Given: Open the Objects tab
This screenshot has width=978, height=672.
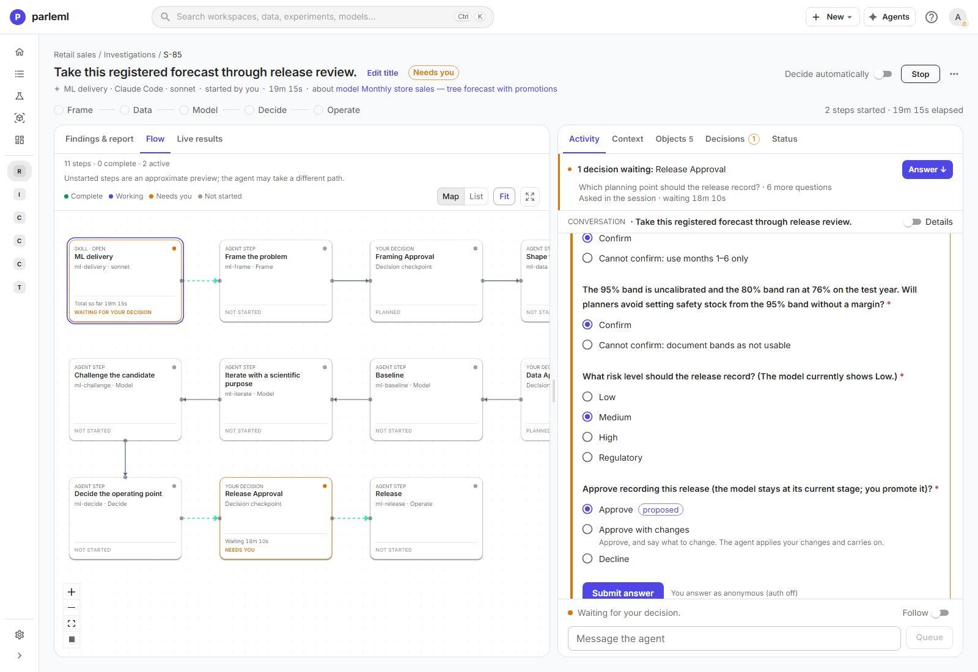Looking at the screenshot, I should pyautogui.click(x=674, y=139).
